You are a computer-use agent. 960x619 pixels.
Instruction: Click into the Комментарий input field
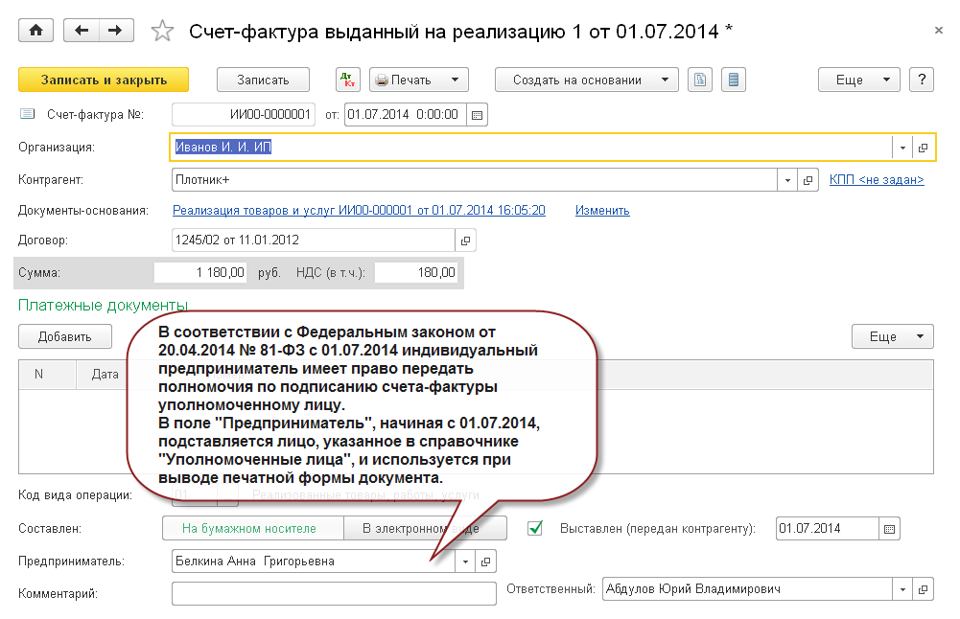coord(333,594)
